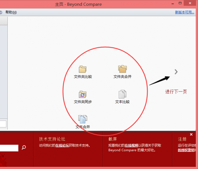The height and width of the screenshot is (169, 198).
Task: Start the 文件夹同步 folder sync session
Action: click(x=83, y=97)
